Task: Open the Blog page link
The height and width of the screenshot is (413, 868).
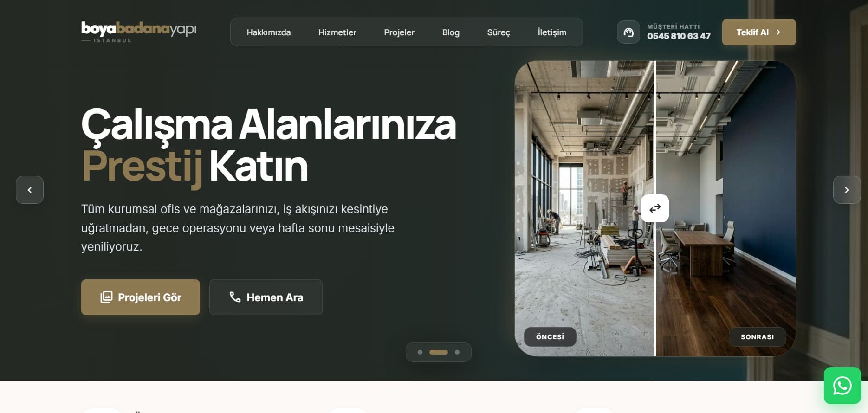Action: coord(450,32)
